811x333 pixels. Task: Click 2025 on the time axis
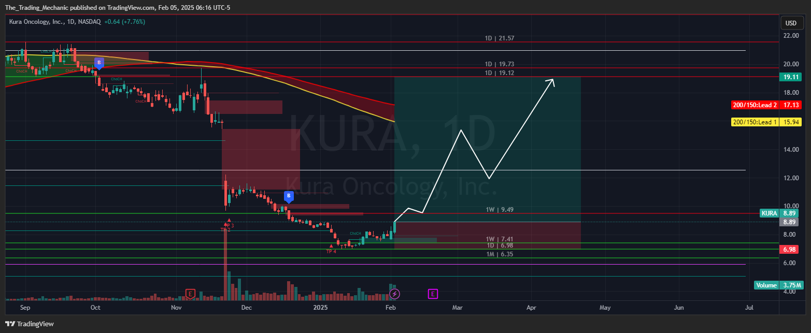pyautogui.click(x=320, y=307)
